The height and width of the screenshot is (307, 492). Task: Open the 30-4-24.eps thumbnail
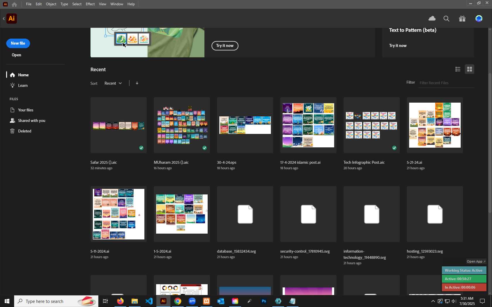coord(245,125)
